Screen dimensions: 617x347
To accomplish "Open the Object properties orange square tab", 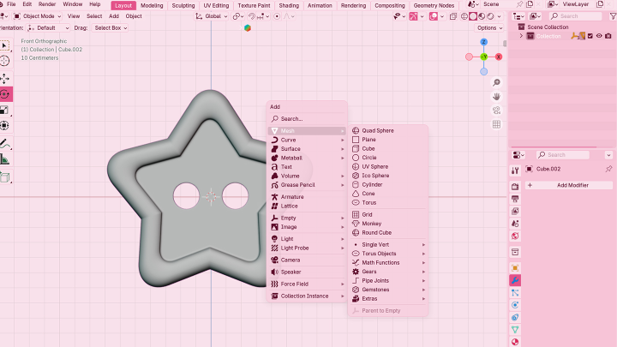I will 515,268.
